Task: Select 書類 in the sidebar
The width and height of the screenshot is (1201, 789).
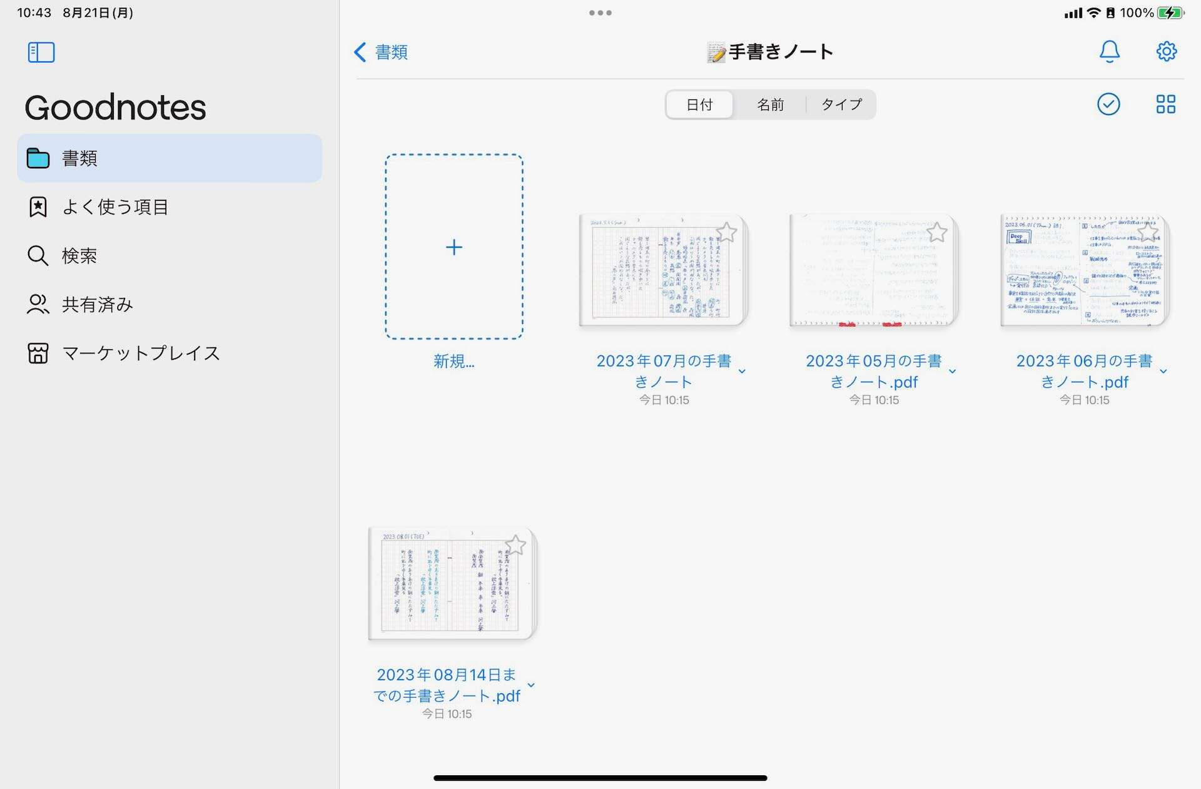Action: 170,158
